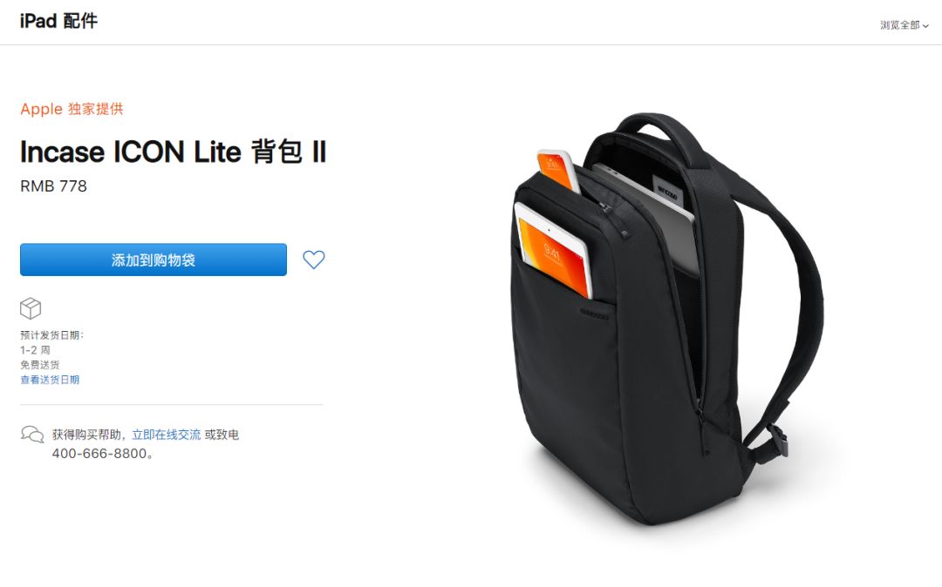The width and height of the screenshot is (942, 587).
Task: Click the orange iPhone sticking out of the backpack
Action: coord(558,171)
